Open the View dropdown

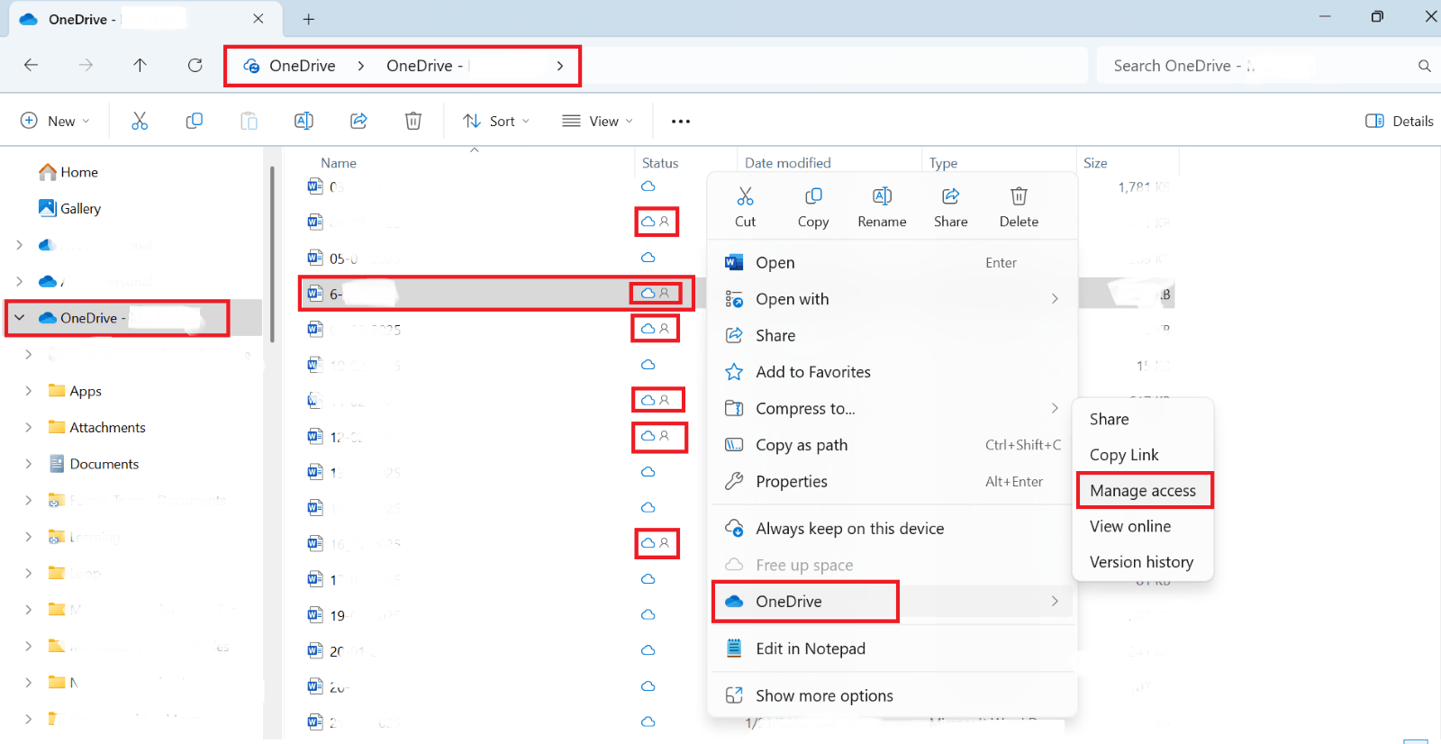(597, 121)
